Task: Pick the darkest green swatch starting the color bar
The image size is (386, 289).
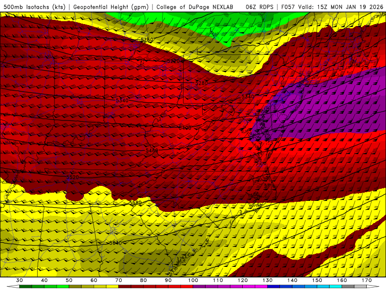Action: (26, 287)
